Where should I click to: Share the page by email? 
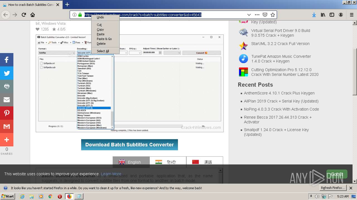[x=7, y=100]
